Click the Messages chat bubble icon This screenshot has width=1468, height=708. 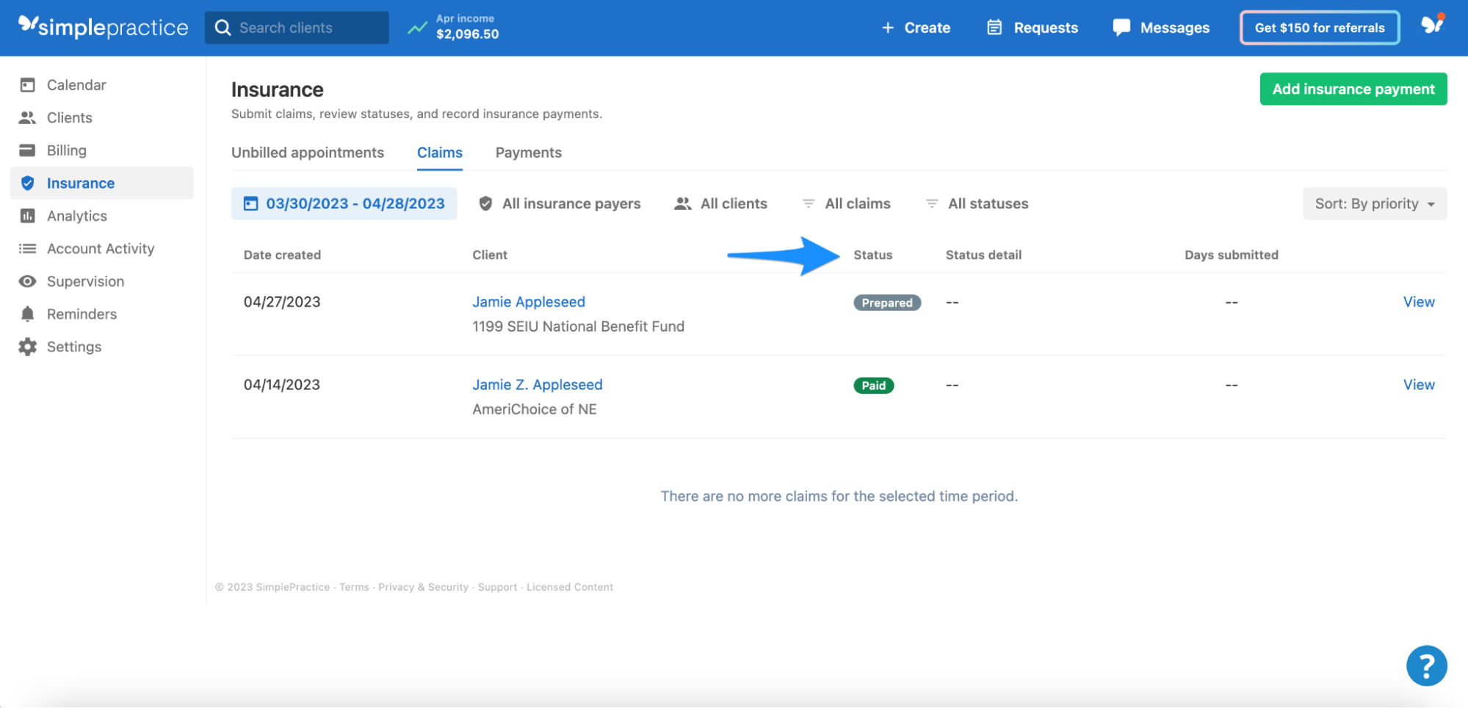coord(1121,28)
